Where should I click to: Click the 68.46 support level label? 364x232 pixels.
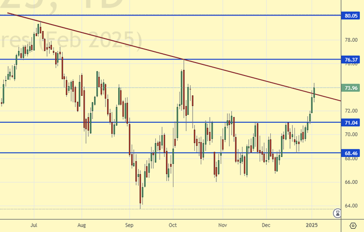pyautogui.click(x=351, y=153)
